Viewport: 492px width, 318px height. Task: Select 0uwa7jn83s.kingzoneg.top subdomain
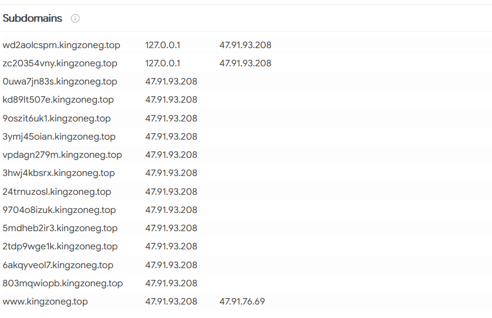(59, 82)
